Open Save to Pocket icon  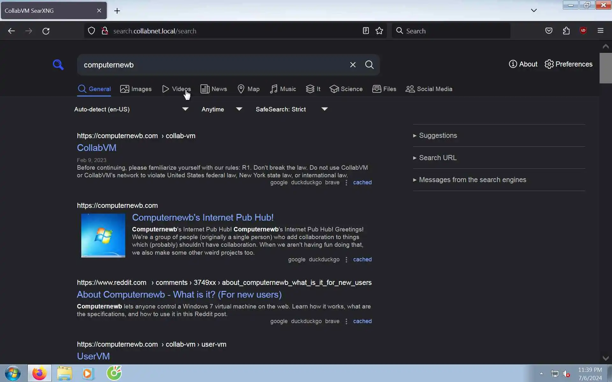click(549, 31)
